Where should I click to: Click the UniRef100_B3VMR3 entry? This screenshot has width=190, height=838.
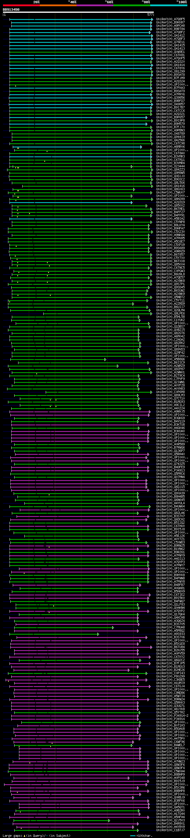pyautogui.click(x=170, y=156)
